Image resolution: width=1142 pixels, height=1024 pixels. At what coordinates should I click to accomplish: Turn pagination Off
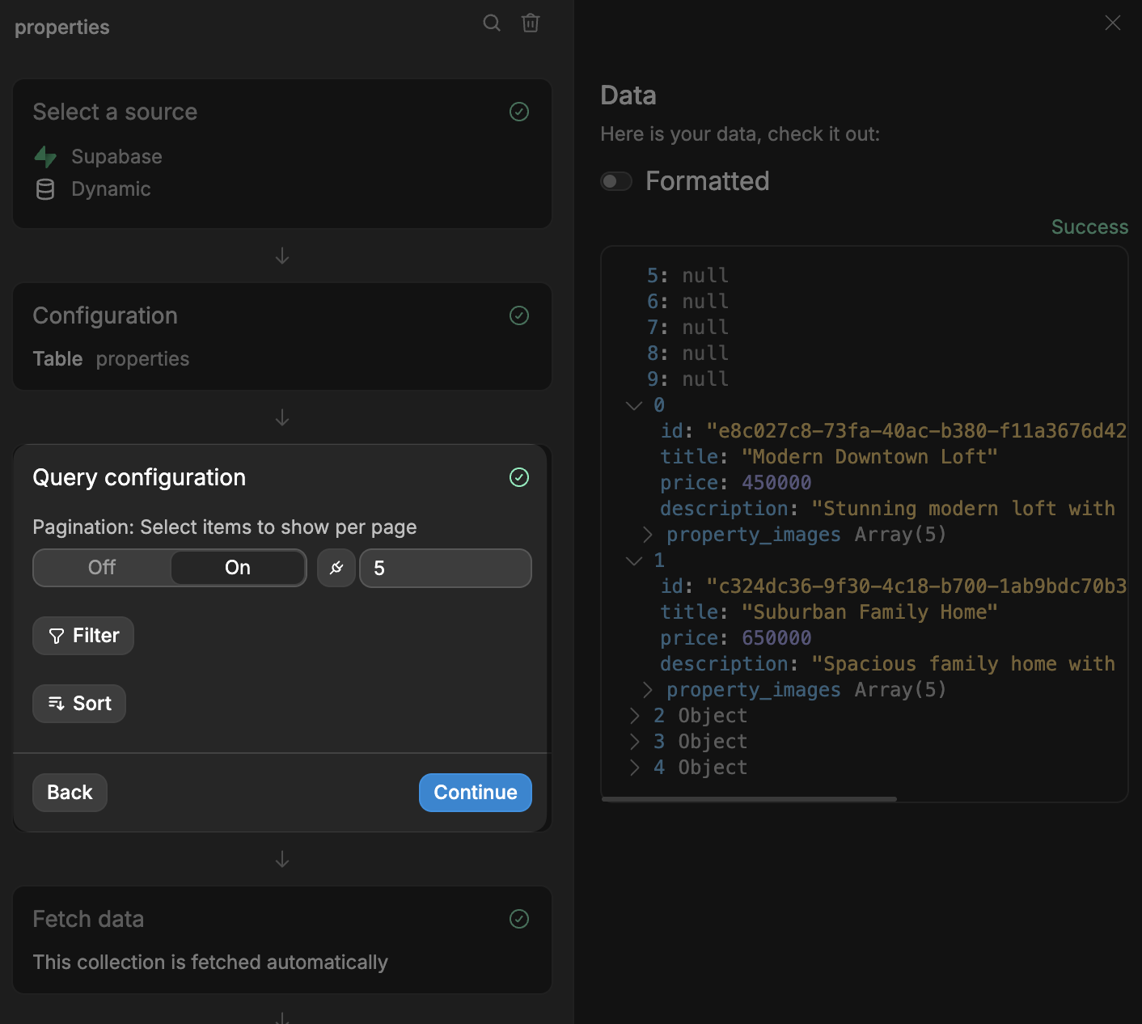coord(102,568)
